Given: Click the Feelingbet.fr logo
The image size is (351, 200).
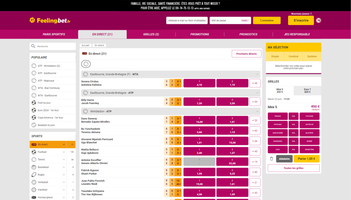Looking at the screenshot, I should coord(50,20).
